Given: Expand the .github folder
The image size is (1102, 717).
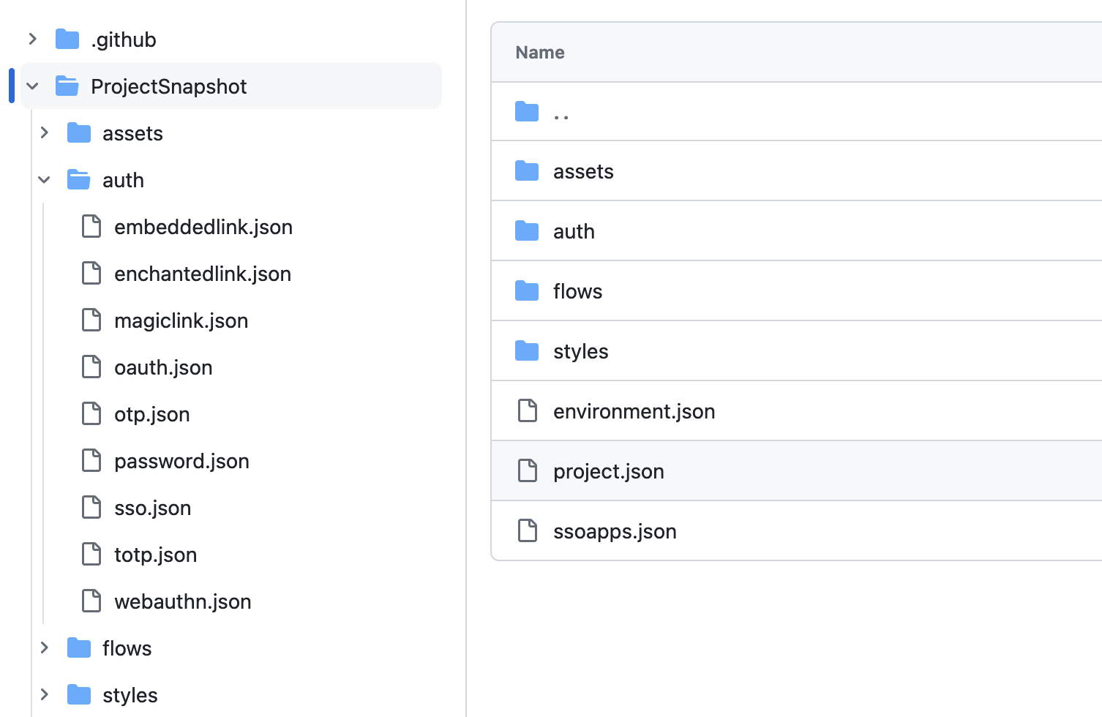Looking at the screenshot, I should 33,40.
